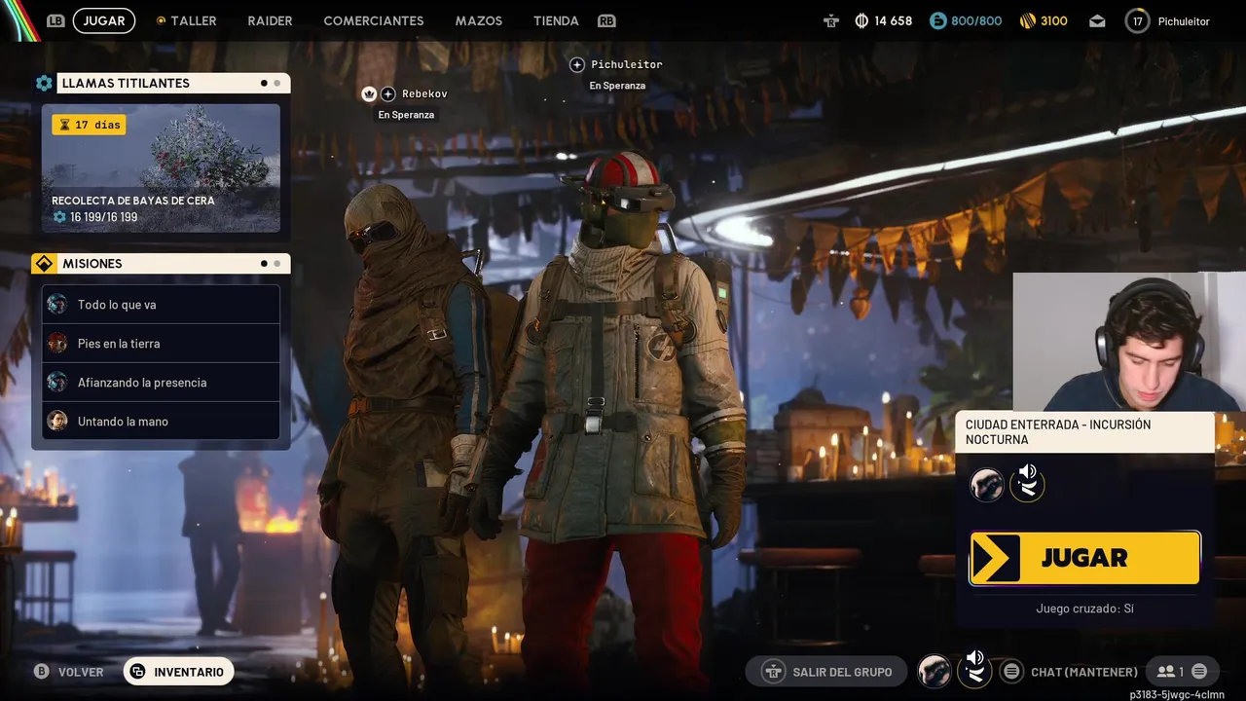Viewport: 1246px width, 701px height.
Task: Open the Ciudad Enterrada - Incursión Nocturna map header
Action: (1084, 431)
